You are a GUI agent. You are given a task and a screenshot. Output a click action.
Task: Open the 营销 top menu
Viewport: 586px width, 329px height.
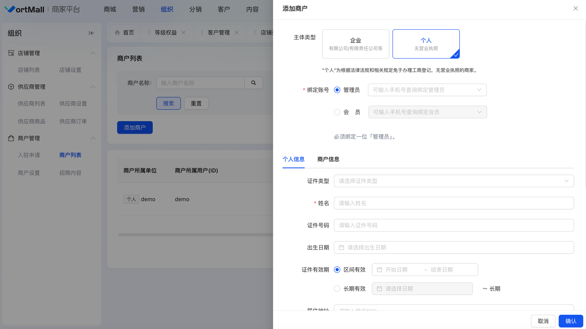click(138, 9)
